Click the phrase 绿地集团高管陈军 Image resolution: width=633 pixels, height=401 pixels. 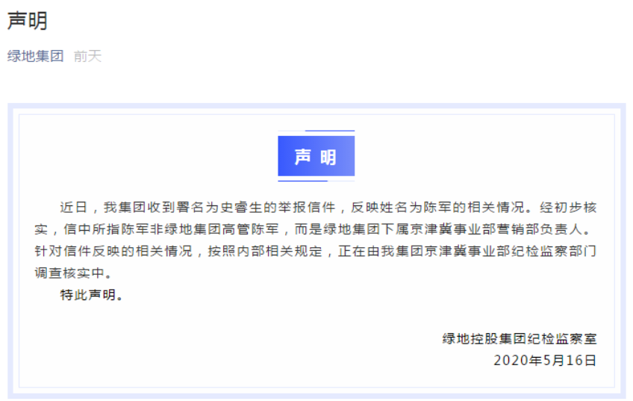(222, 229)
